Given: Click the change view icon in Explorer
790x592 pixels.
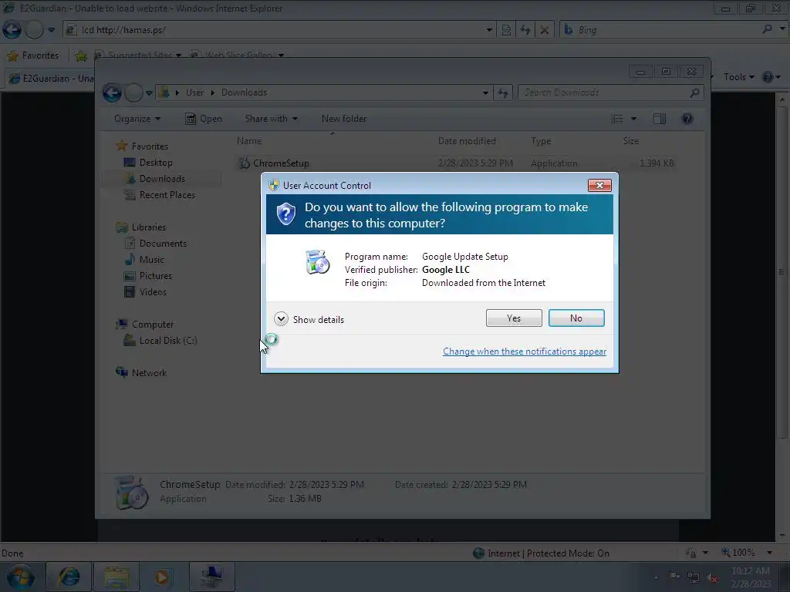Looking at the screenshot, I should [x=616, y=119].
